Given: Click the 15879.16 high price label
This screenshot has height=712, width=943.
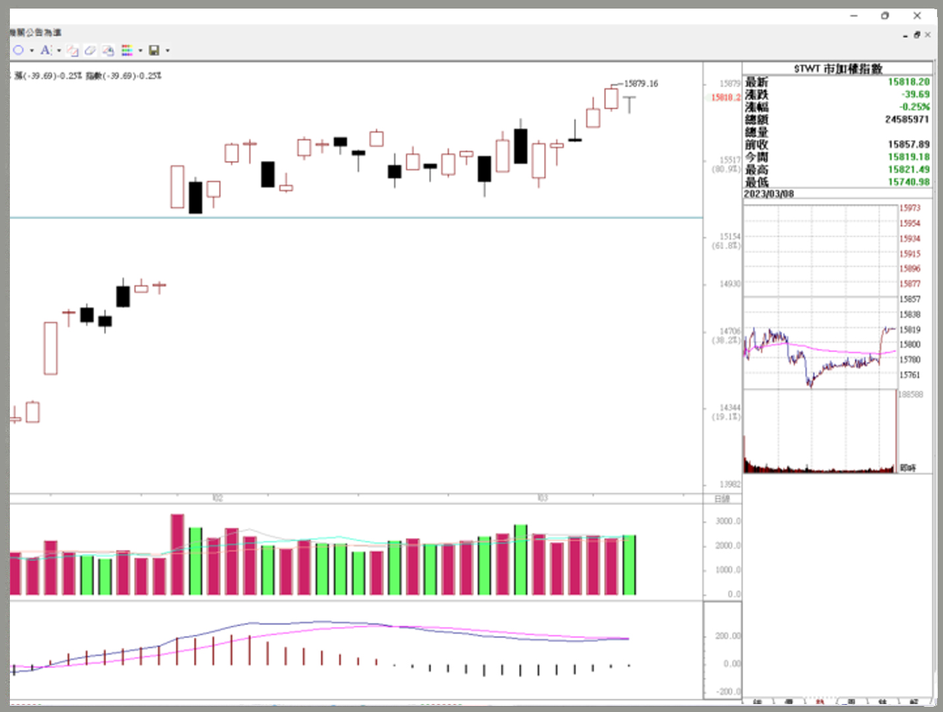Looking at the screenshot, I should click(641, 84).
